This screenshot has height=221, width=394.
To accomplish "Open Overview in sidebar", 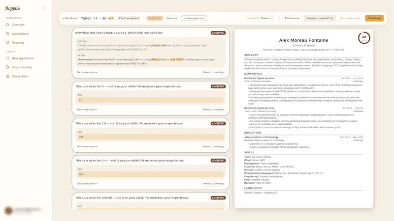I will [18, 25].
